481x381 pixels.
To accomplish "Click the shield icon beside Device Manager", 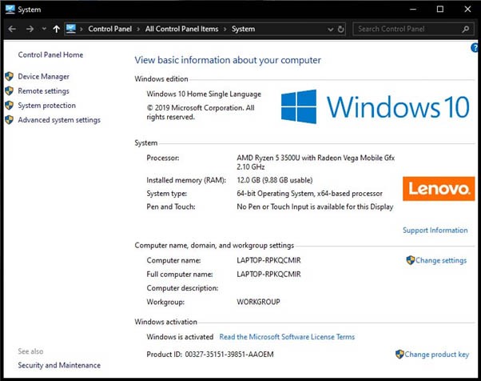I will click(10, 76).
